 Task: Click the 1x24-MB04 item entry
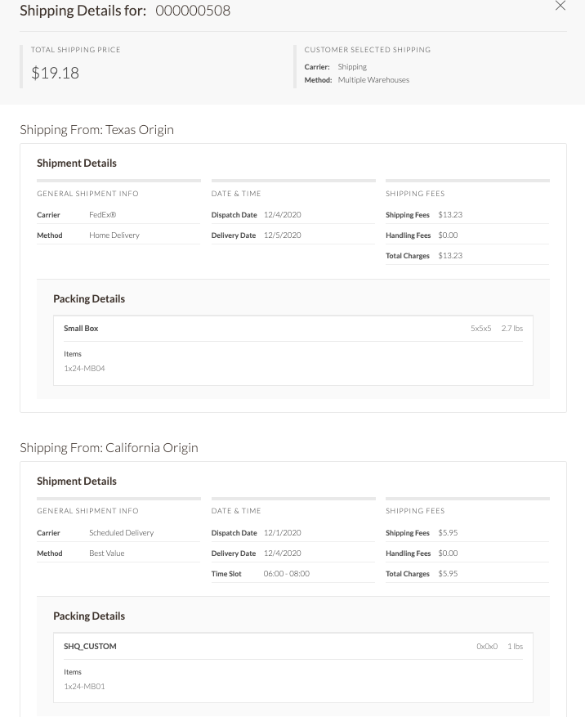(84, 369)
